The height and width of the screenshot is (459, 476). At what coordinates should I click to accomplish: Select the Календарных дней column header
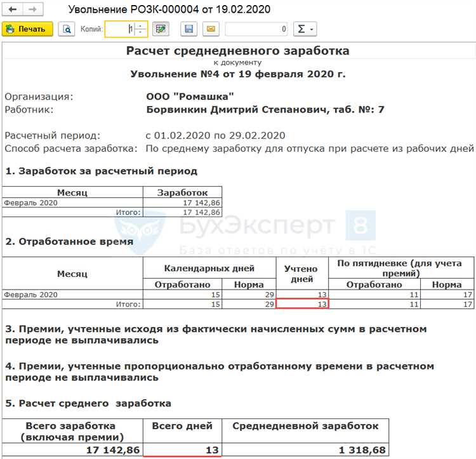tap(209, 268)
